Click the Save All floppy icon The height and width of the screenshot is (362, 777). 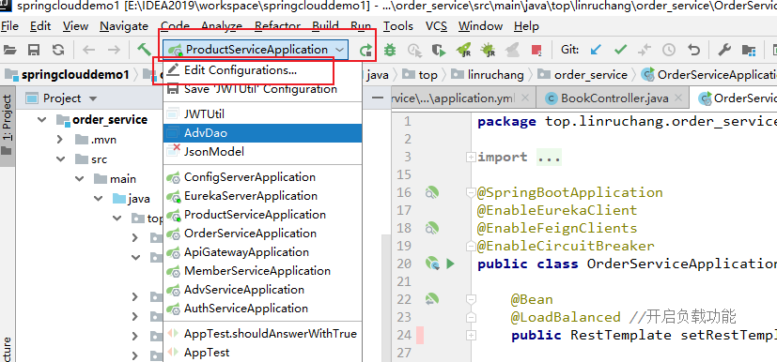34,50
